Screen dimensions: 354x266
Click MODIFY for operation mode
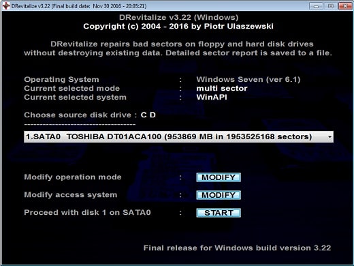pos(219,177)
